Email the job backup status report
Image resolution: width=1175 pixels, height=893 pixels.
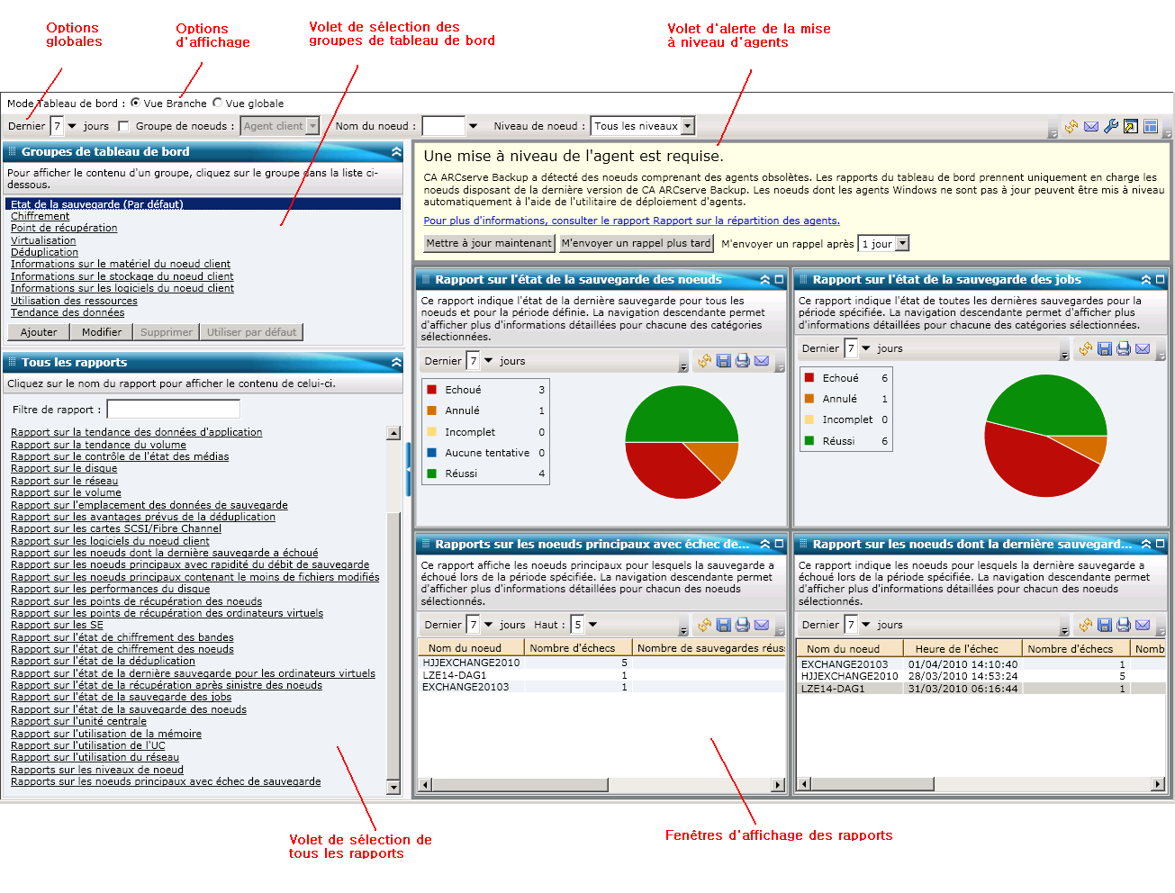(1143, 348)
